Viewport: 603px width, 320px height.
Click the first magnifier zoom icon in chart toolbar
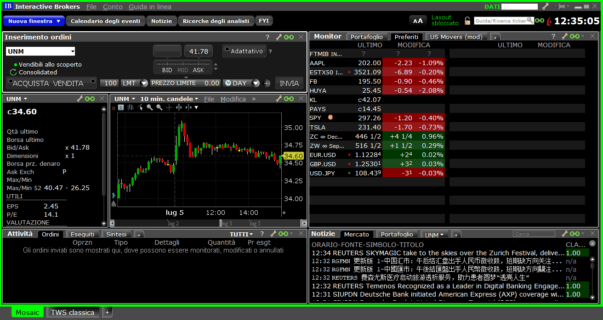click(150, 107)
